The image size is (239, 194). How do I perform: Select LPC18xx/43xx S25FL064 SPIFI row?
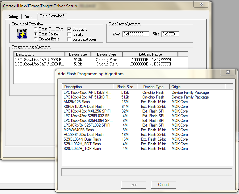point(147,121)
